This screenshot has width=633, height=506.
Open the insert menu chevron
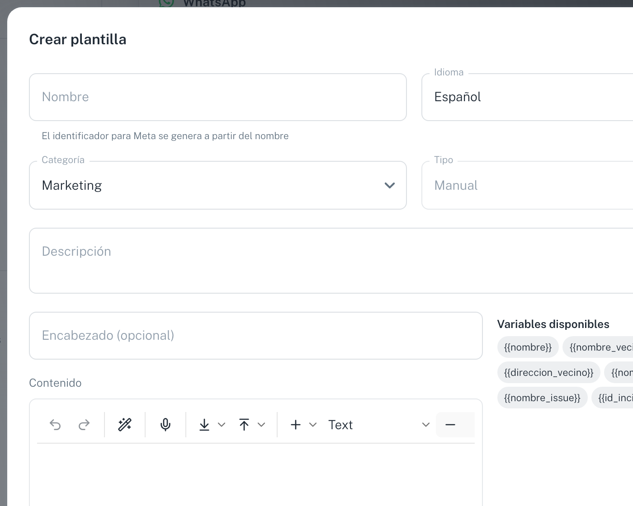313,425
